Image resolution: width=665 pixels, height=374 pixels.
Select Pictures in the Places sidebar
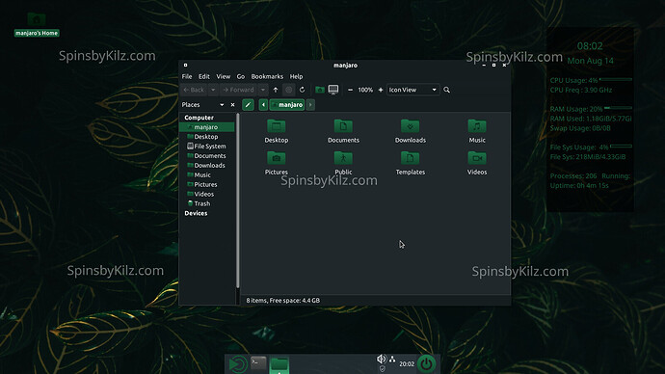(x=206, y=184)
